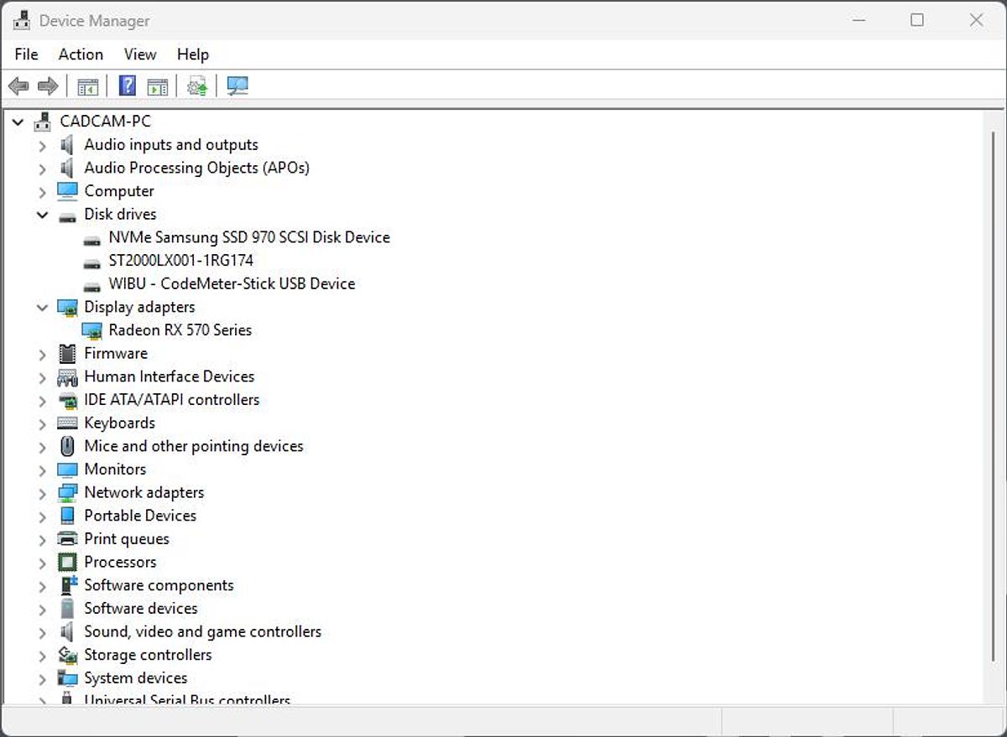
Task: Open the Action menu
Action: tap(81, 54)
